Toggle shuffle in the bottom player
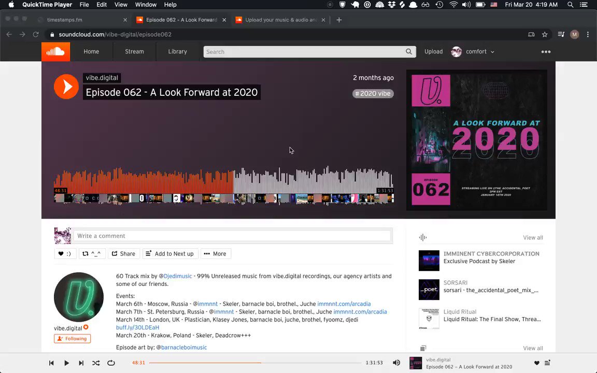The image size is (597, 373). coord(96,363)
